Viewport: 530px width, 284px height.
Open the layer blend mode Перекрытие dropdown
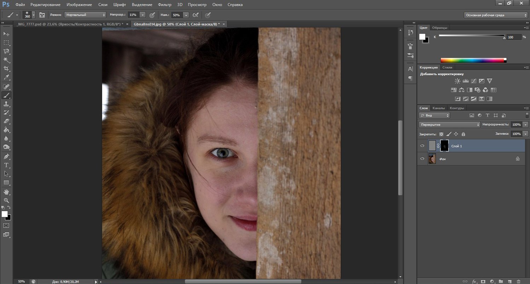(449, 125)
